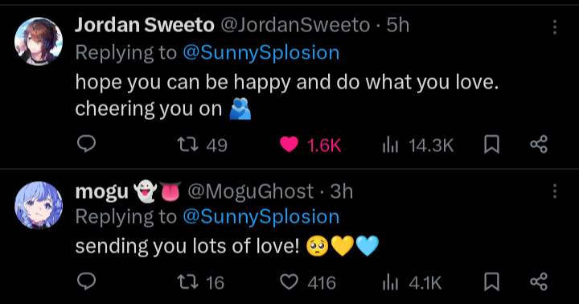Viewport: 579px width, 304px height.
Task: Bookmark Jordan Sweeto's tweet
Action: tap(491, 145)
